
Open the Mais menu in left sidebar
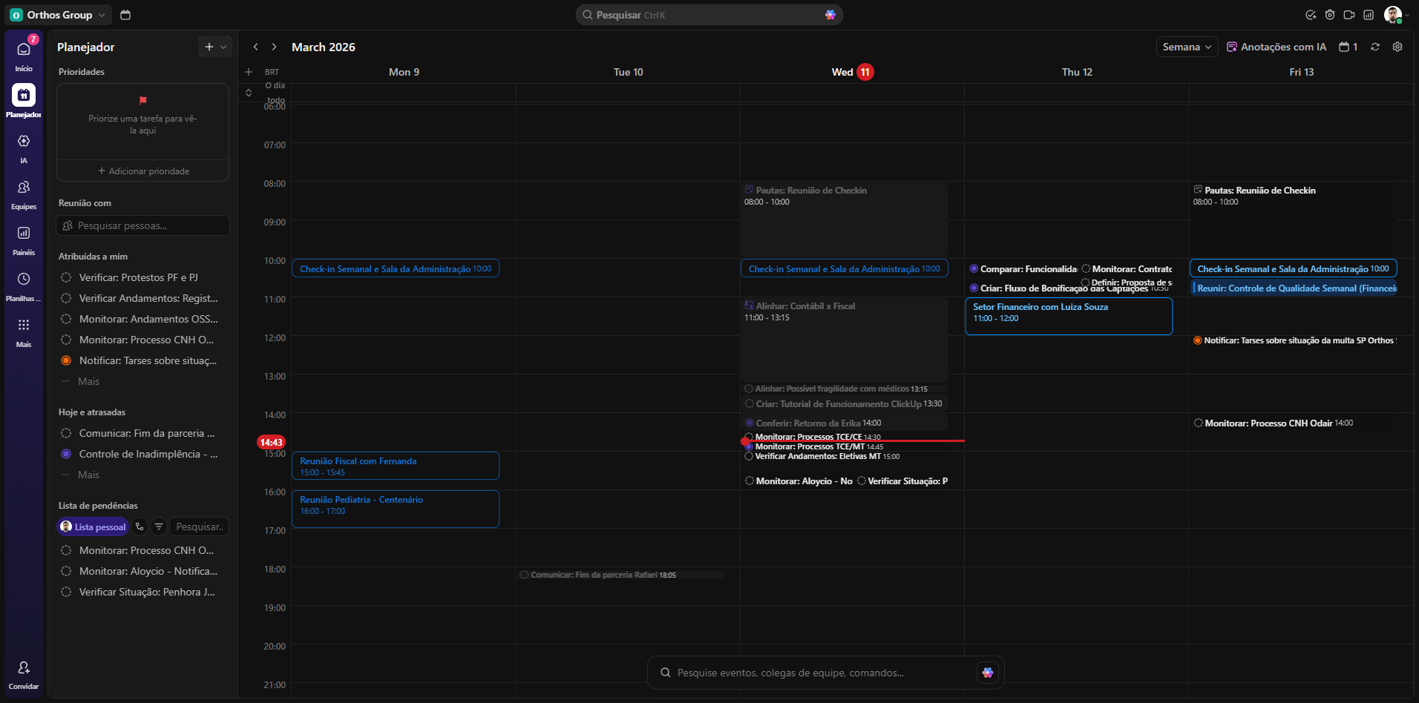tap(24, 326)
